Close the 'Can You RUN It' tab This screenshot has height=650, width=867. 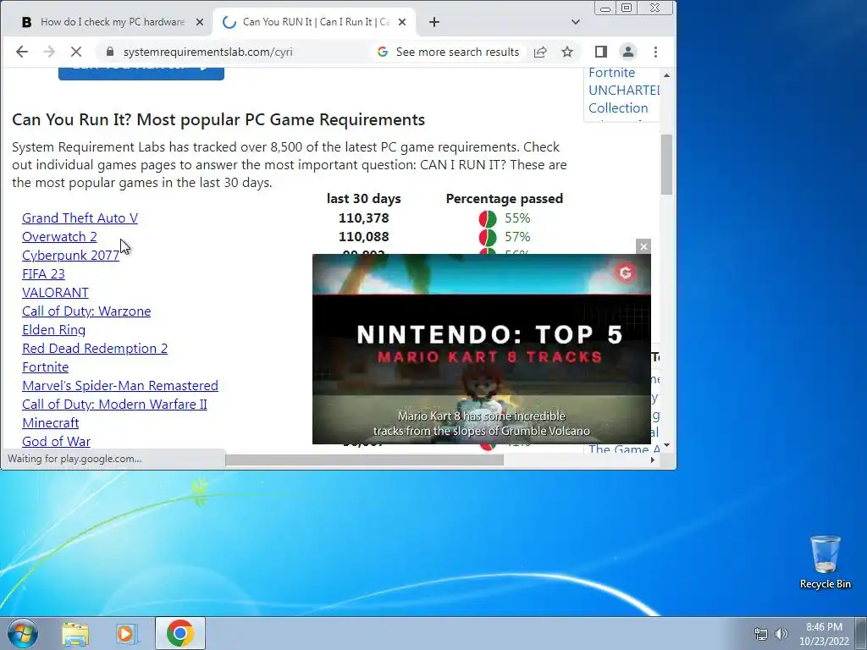[402, 22]
